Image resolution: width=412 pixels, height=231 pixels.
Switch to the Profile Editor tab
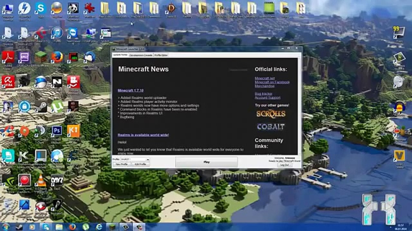(x=161, y=55)
